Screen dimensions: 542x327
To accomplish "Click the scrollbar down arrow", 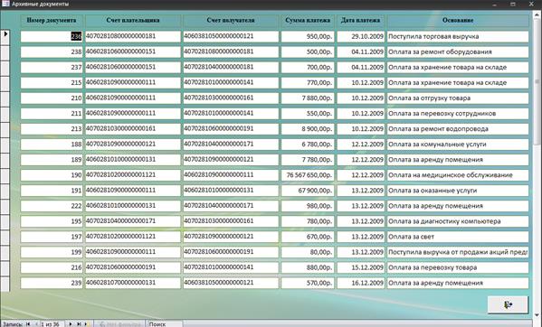I will tap(537, 315).
